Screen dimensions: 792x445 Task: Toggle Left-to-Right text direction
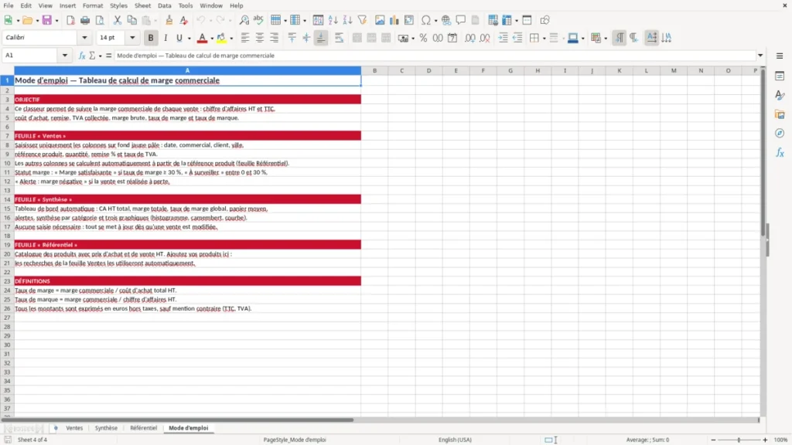[x=620, y=38]
